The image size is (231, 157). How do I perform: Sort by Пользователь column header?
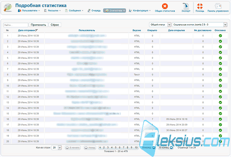[87, 30]
